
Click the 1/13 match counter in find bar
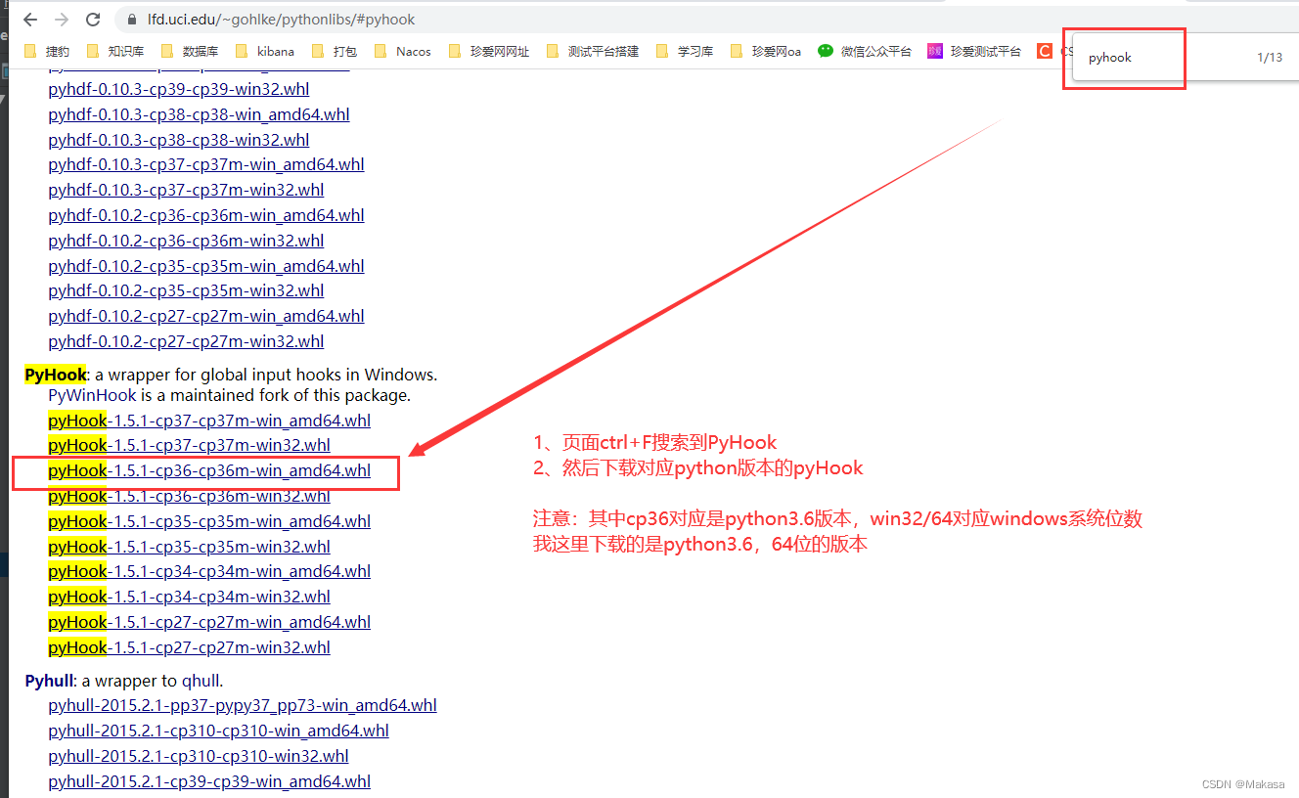tap(1269, 58)
